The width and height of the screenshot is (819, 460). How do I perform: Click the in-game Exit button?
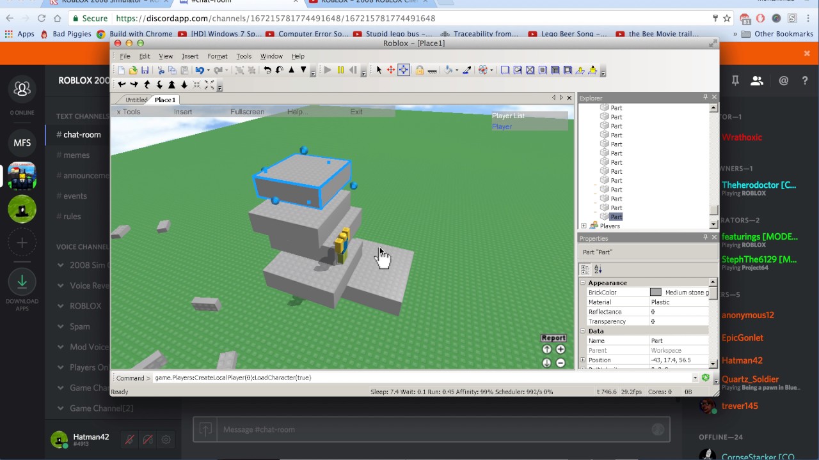[x=356, y=112]
